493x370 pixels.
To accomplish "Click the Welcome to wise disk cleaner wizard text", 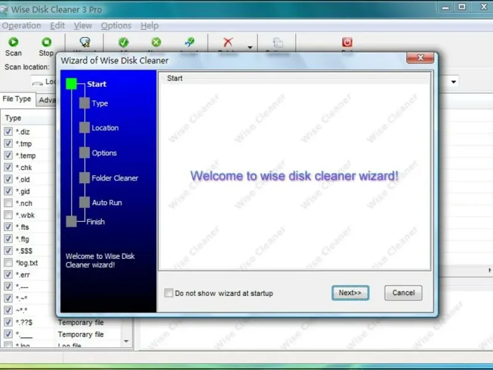I will [x=295, y=176].
